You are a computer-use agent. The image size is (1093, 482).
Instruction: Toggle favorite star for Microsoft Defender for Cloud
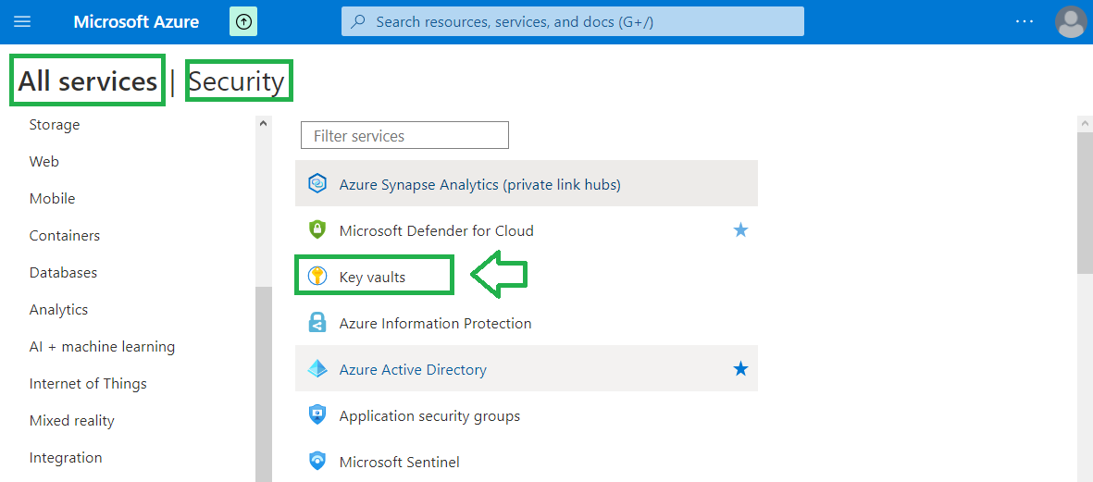click(740, 229)
